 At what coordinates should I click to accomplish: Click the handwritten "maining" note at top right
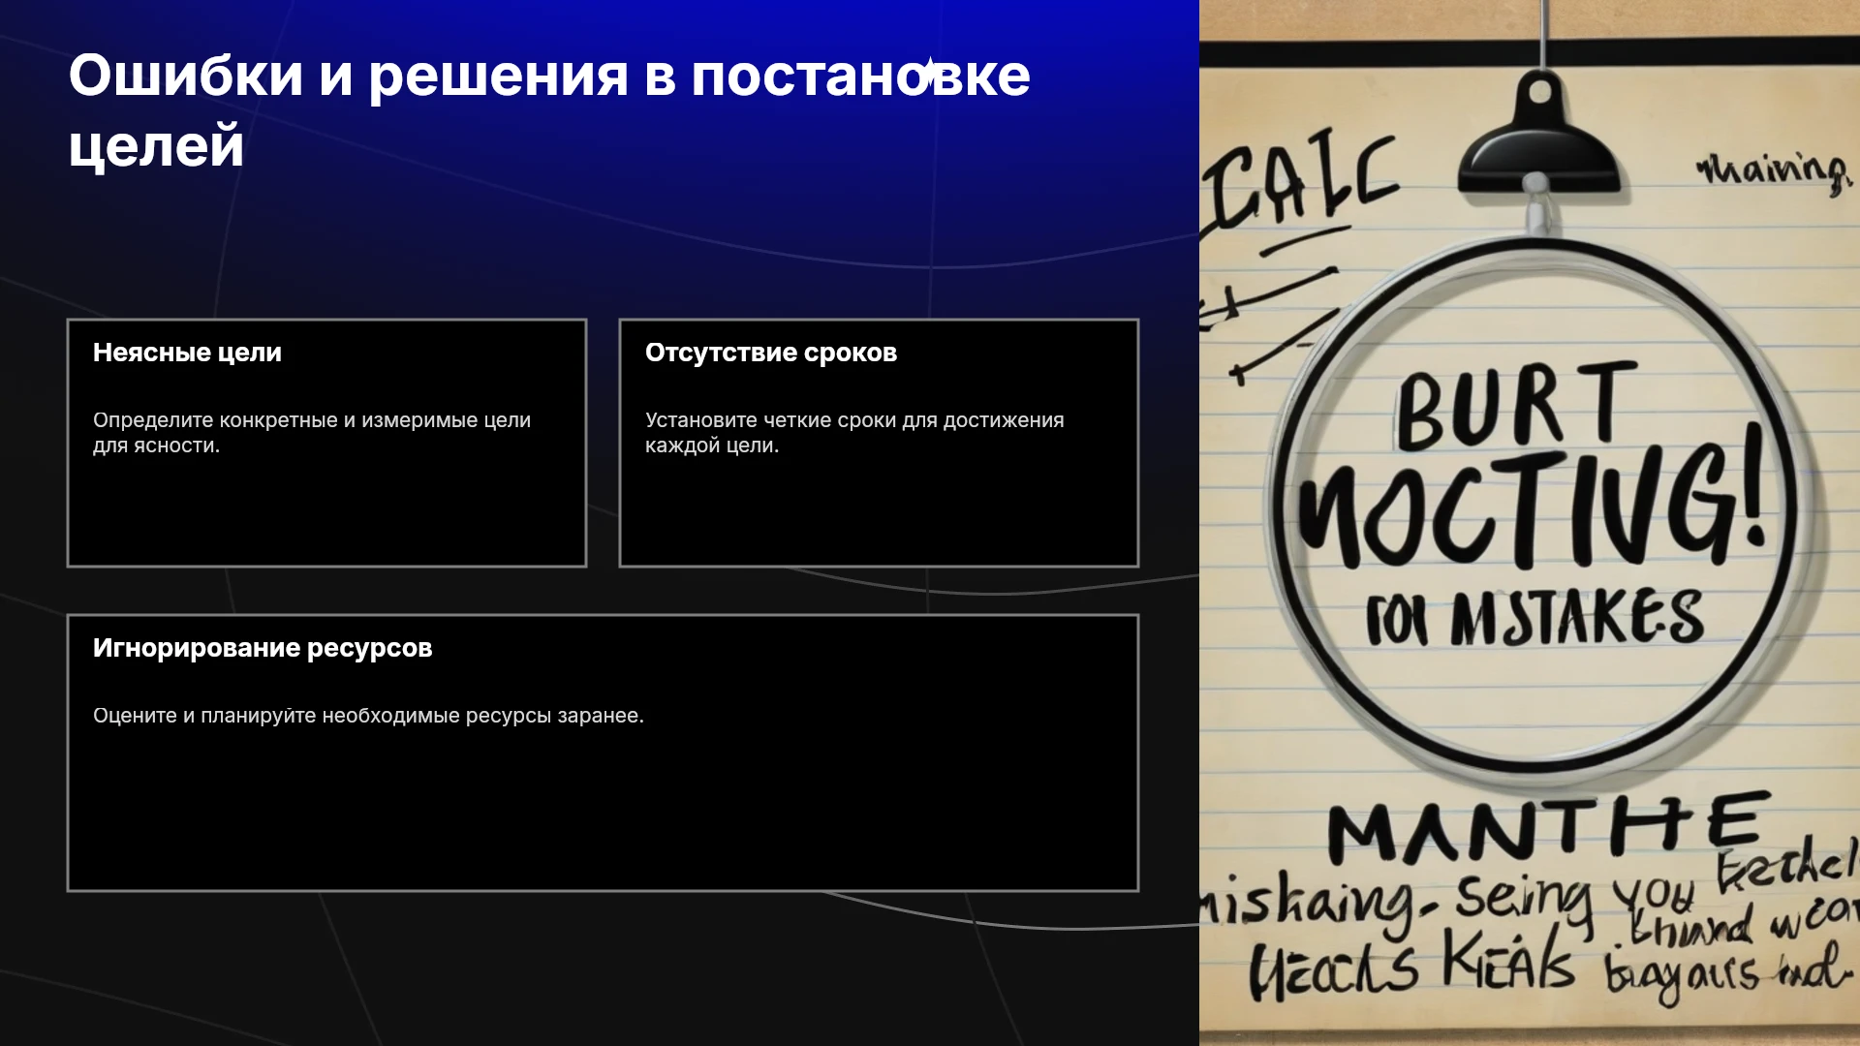pos(1773,170)
